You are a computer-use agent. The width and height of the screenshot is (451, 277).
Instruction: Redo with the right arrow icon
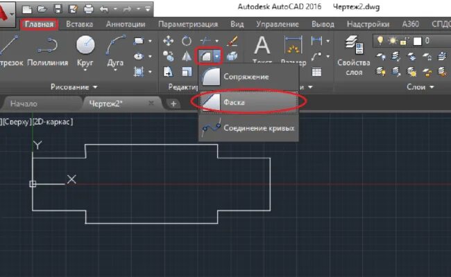point(127,10)
